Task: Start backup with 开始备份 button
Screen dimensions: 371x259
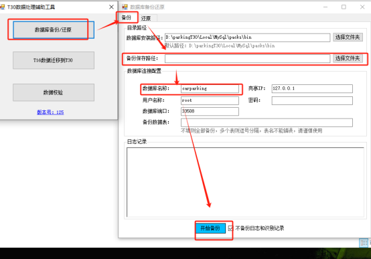Action: click(x=210, y=228)
